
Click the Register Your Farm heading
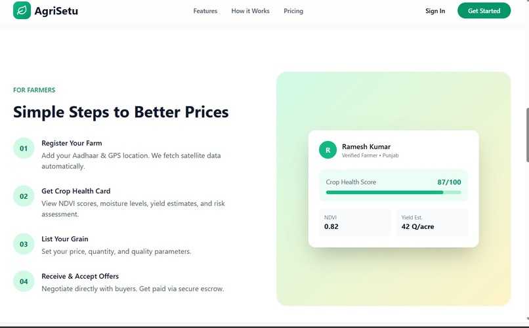[72, 143]
